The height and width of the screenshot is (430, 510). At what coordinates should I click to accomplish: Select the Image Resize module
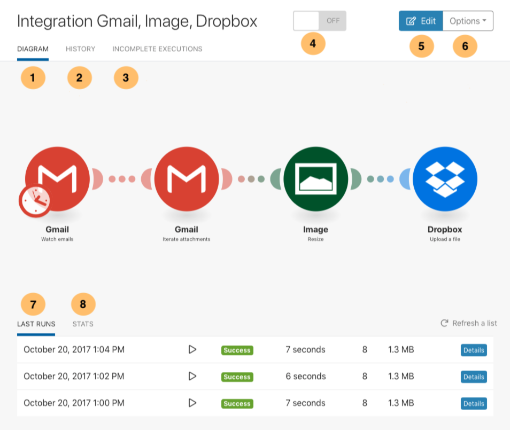point(315,179)
